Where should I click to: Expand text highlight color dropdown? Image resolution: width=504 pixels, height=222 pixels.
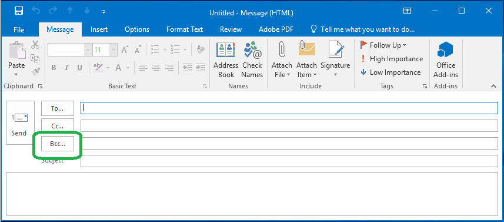[x=108, y=68]
